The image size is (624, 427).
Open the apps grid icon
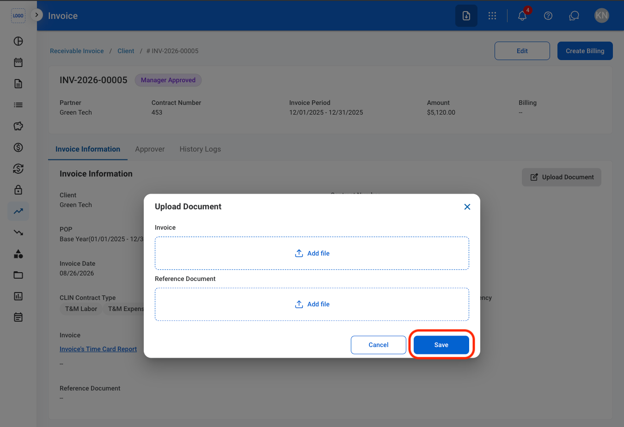[492, 16]
